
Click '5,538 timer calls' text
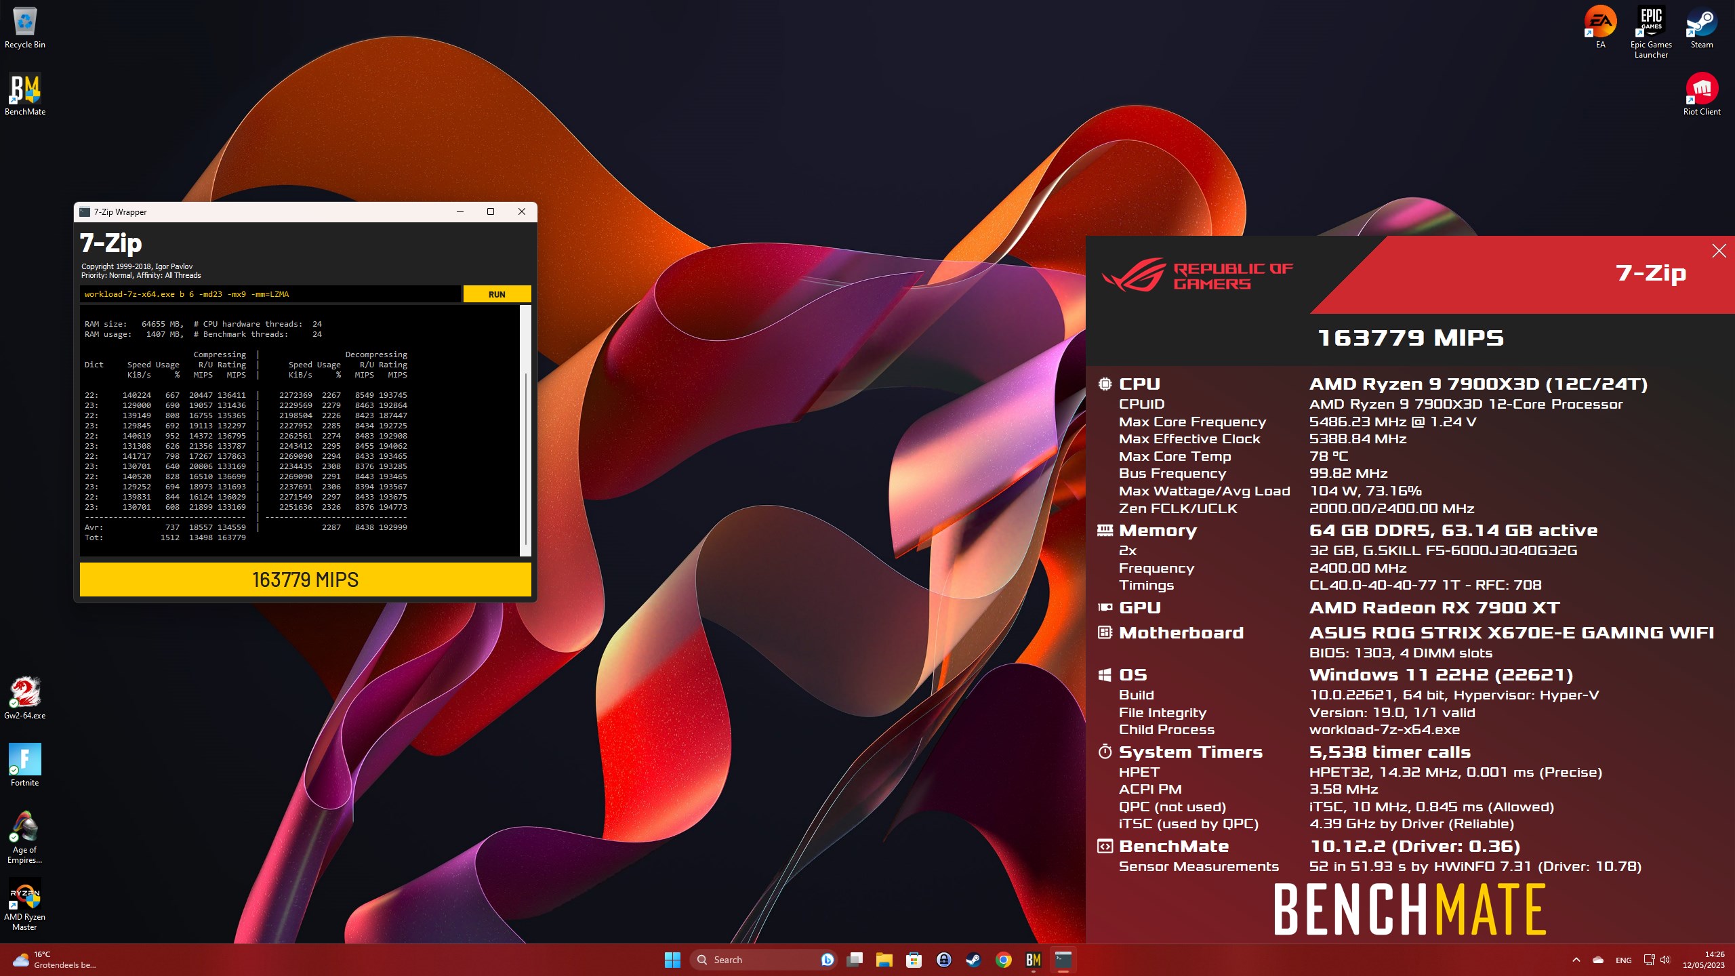click(x=1390, y=752)
